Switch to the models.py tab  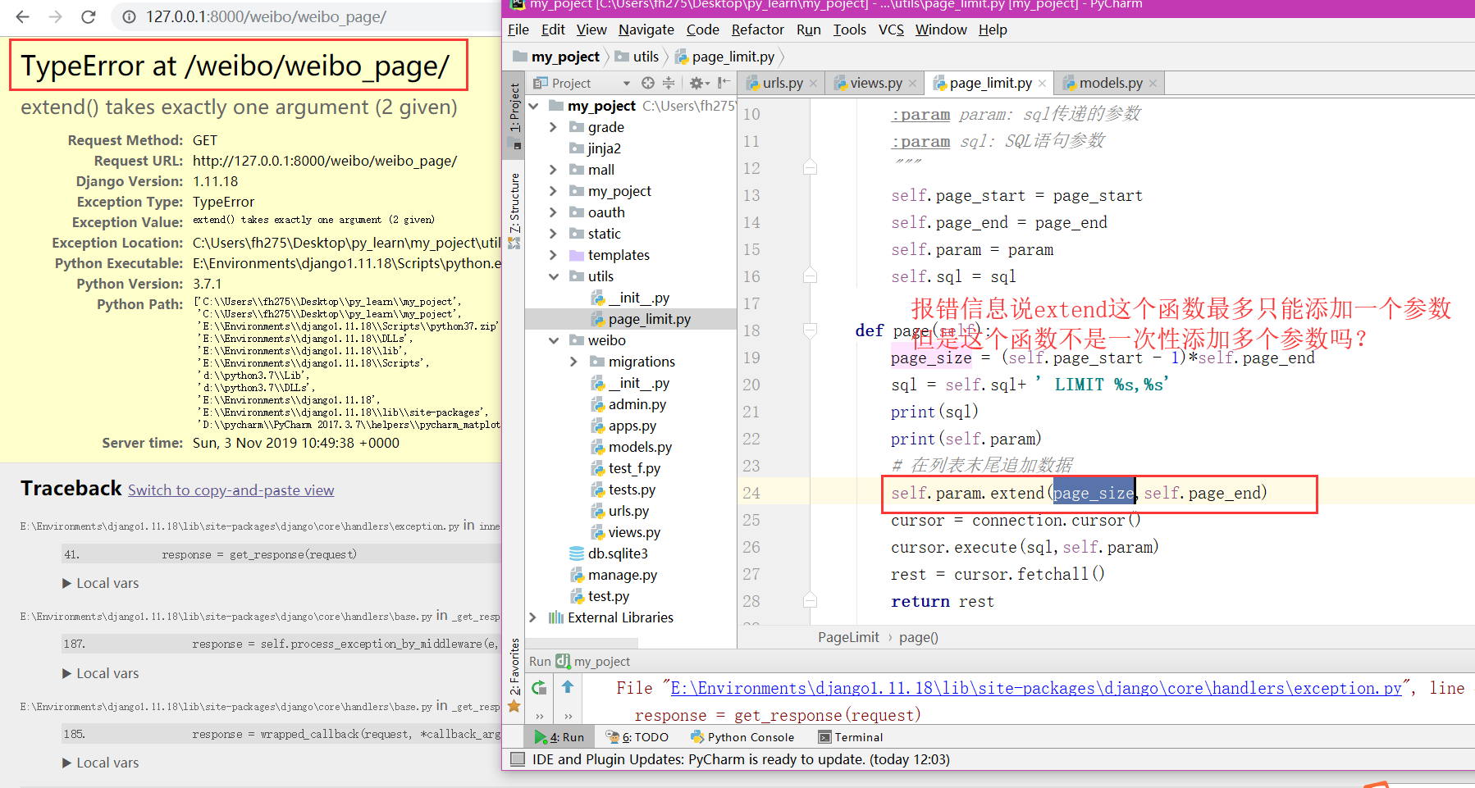(x=1110, y=83)
